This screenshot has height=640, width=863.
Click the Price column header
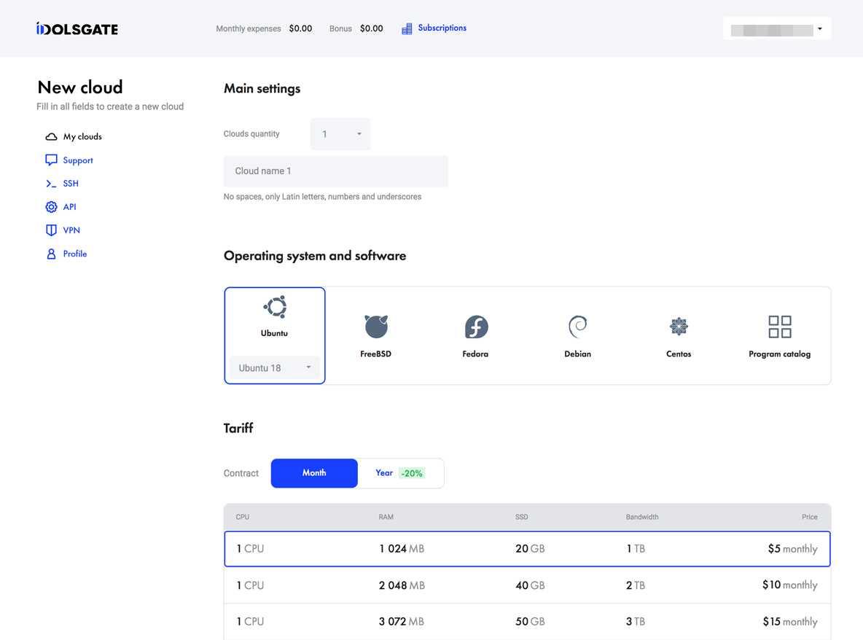coord(810,517)
